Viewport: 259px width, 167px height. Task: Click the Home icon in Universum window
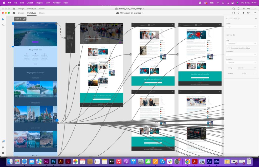coord(14,13)
